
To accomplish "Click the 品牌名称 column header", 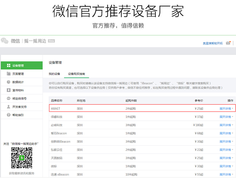I will click(x=57, y=101).
